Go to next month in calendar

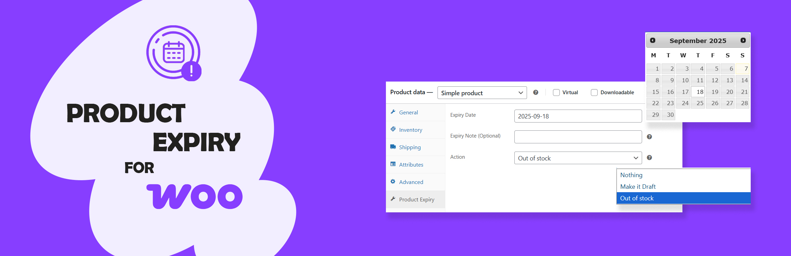743,40
